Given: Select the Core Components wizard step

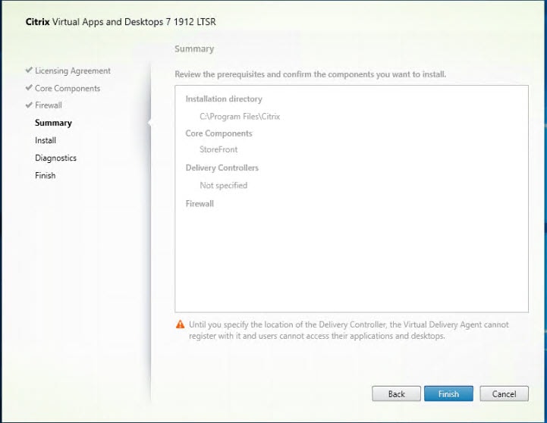Looking at the screenshot, I should (x=68, y=88).
